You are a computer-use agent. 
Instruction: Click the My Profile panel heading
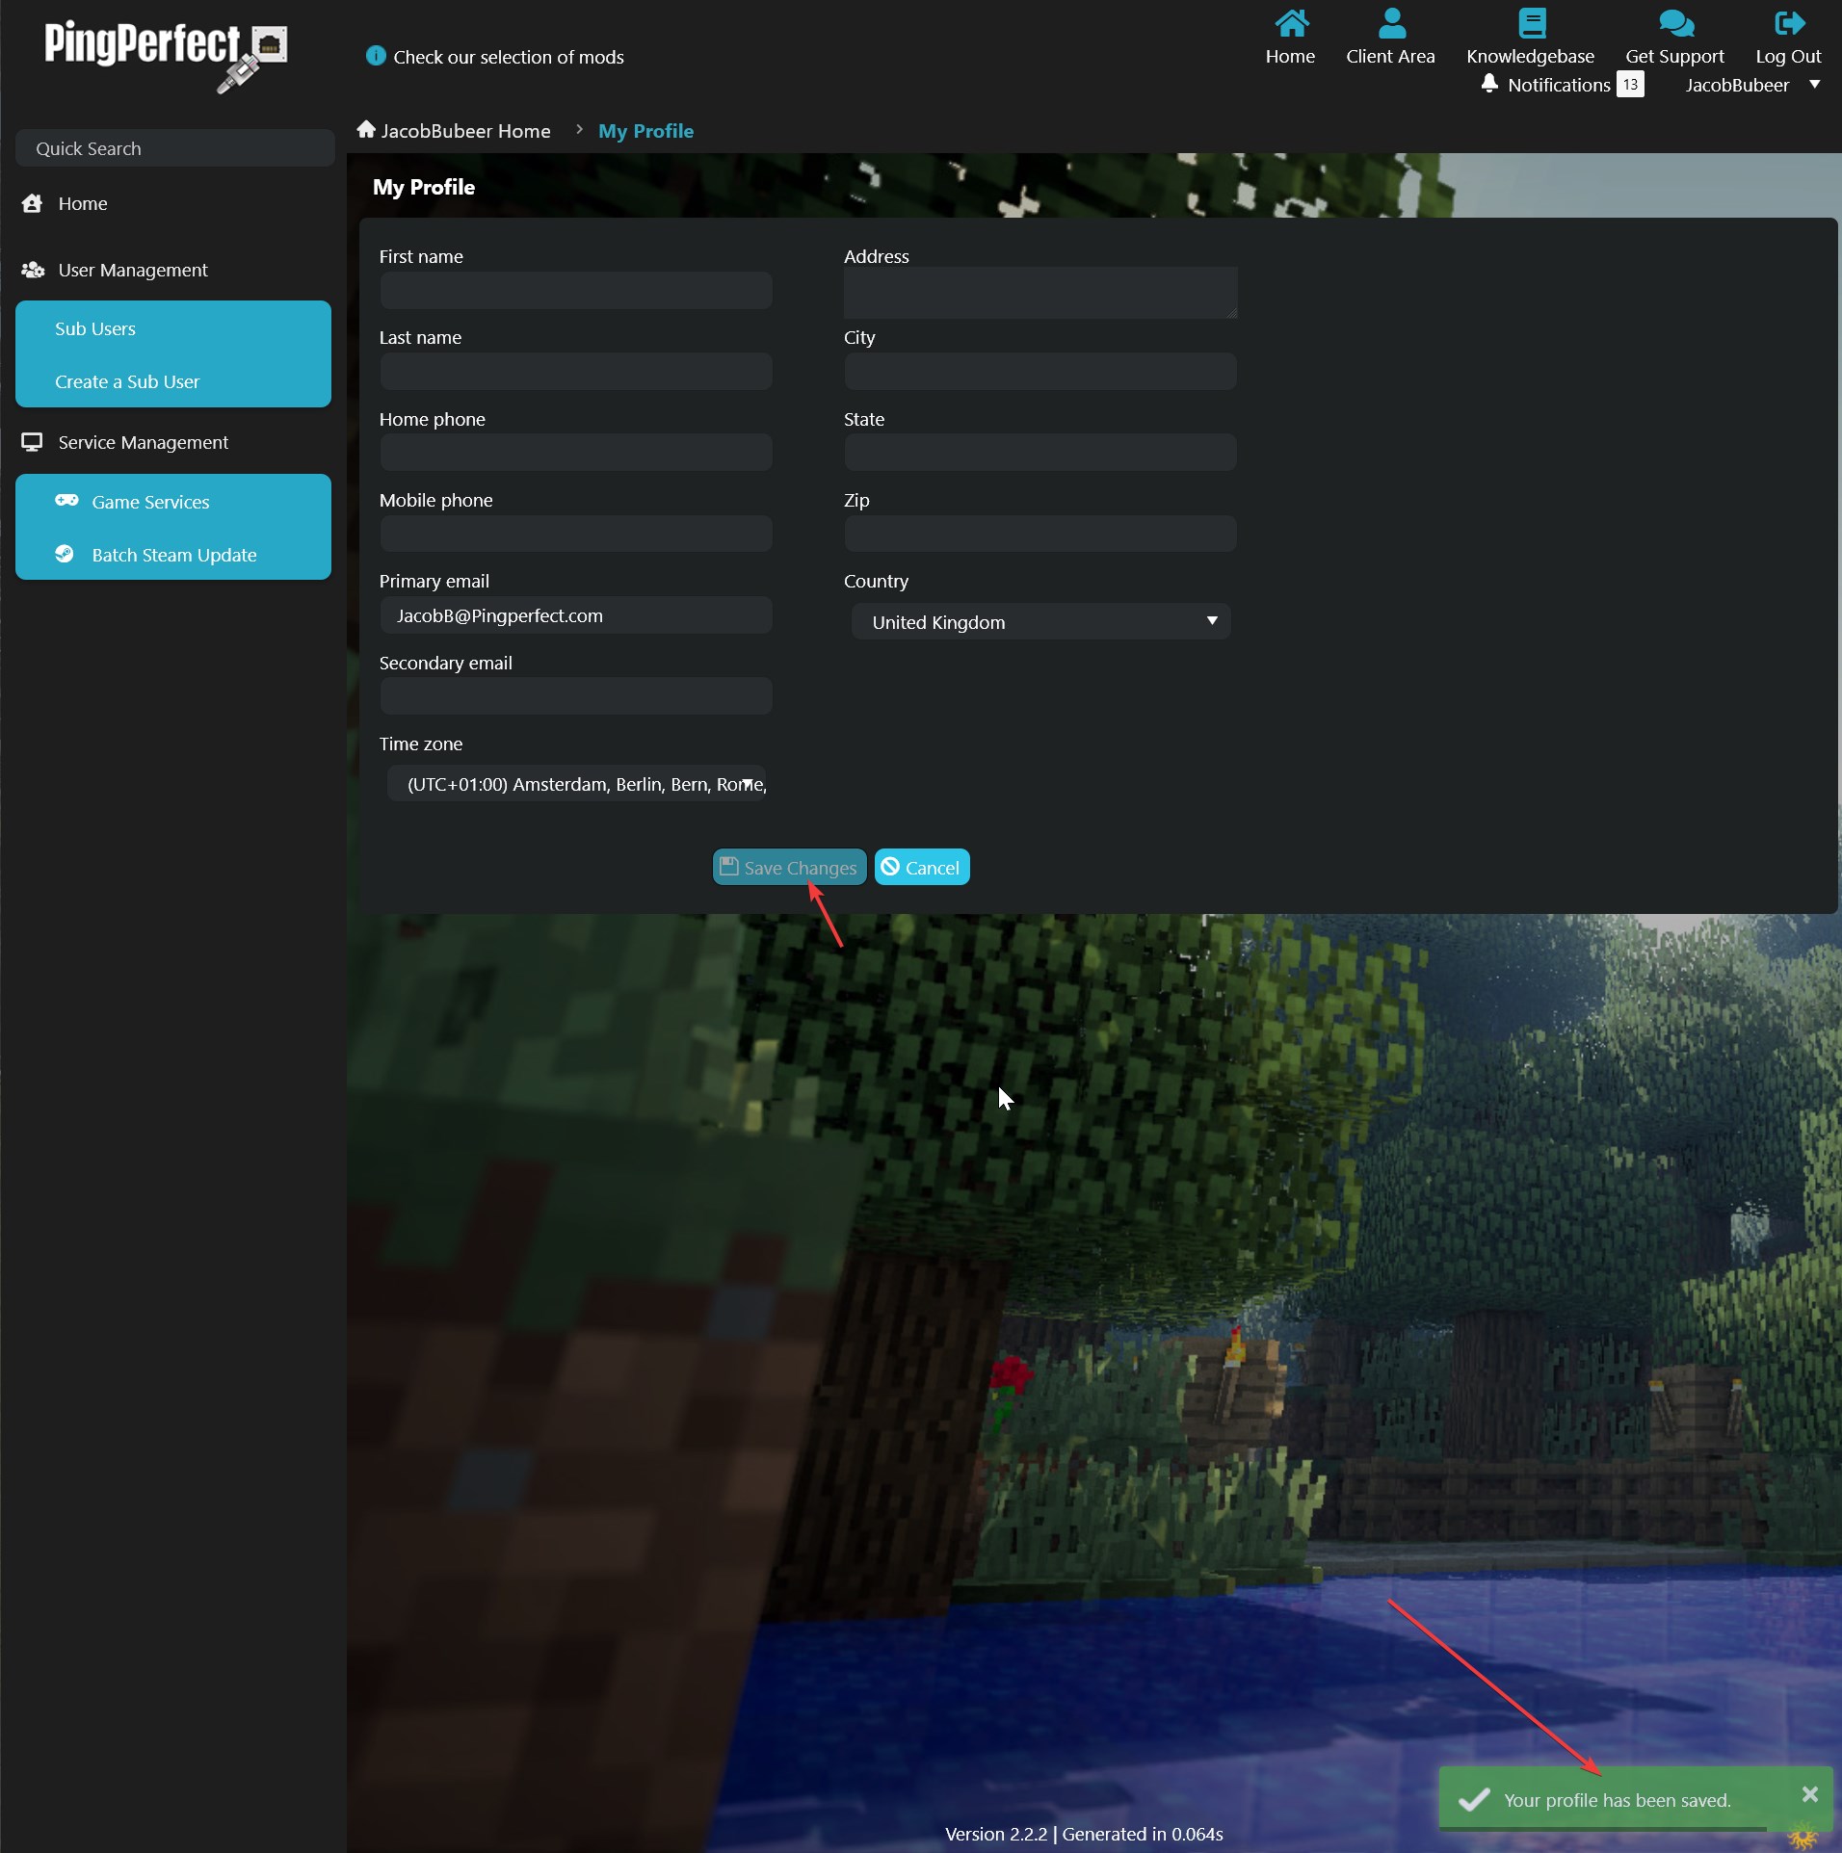pos(424,187)
